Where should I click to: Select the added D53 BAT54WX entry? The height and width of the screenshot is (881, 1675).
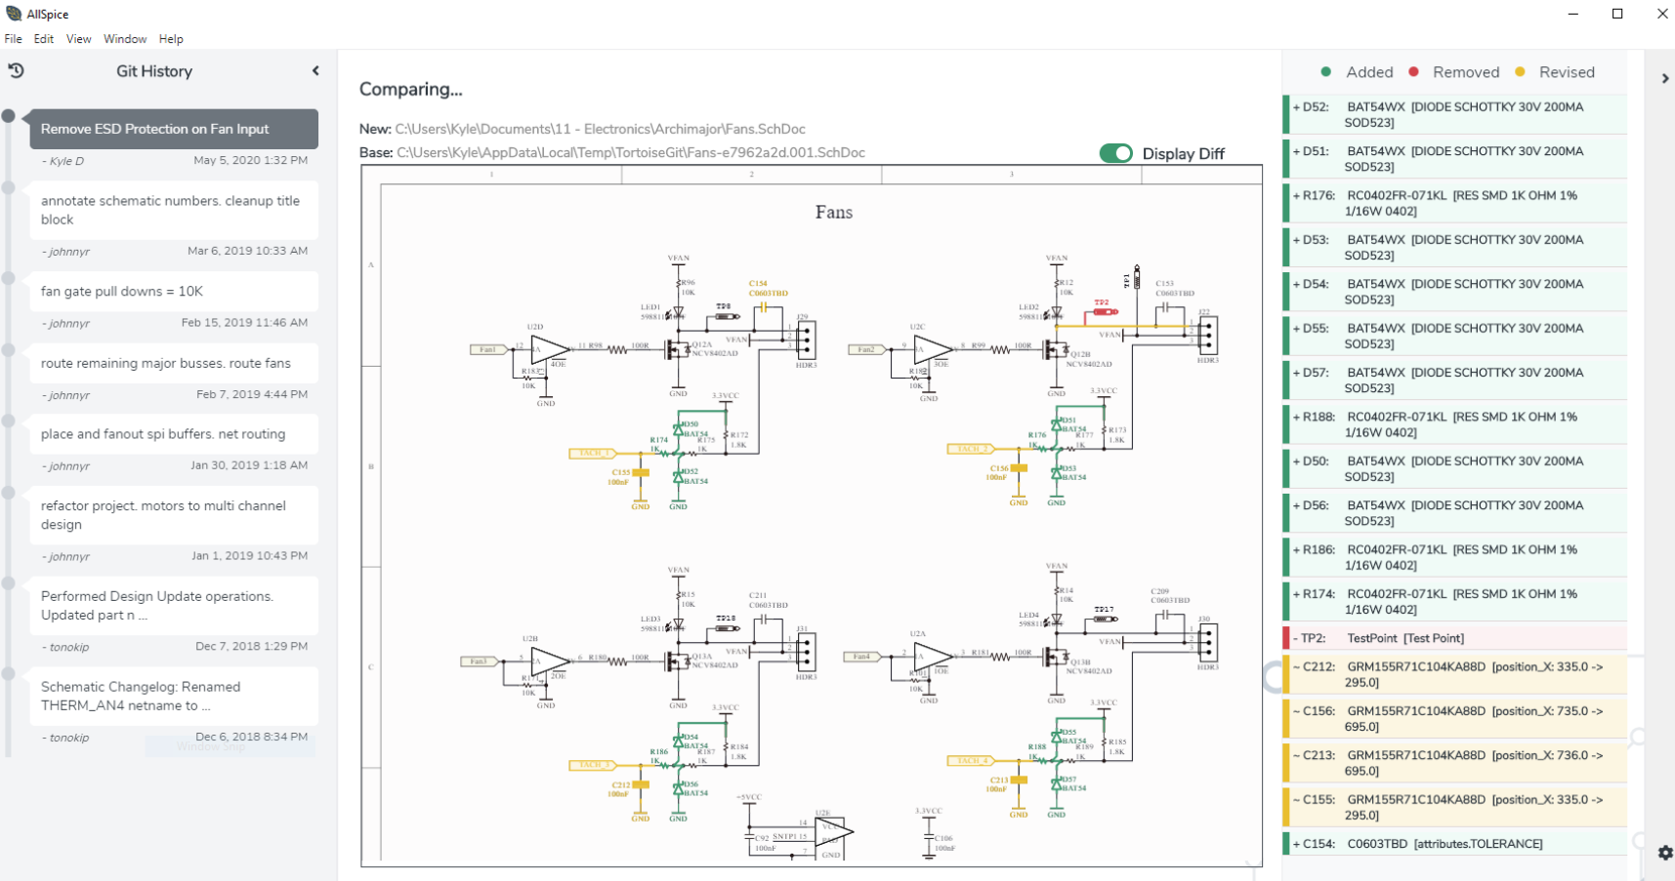click(x=1455, y=247)
